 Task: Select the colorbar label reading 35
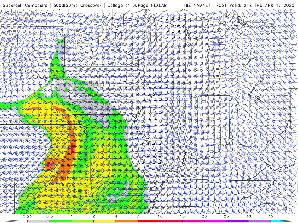[270, 216]
